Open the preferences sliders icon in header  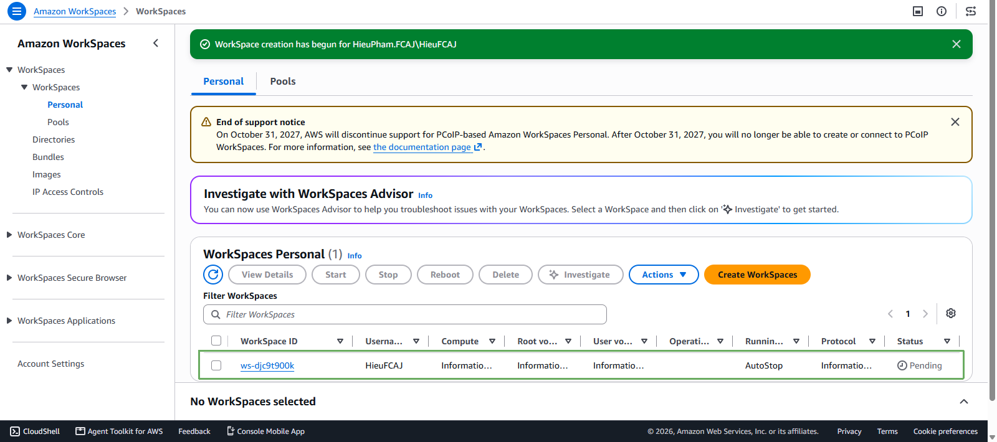[971, 11]
